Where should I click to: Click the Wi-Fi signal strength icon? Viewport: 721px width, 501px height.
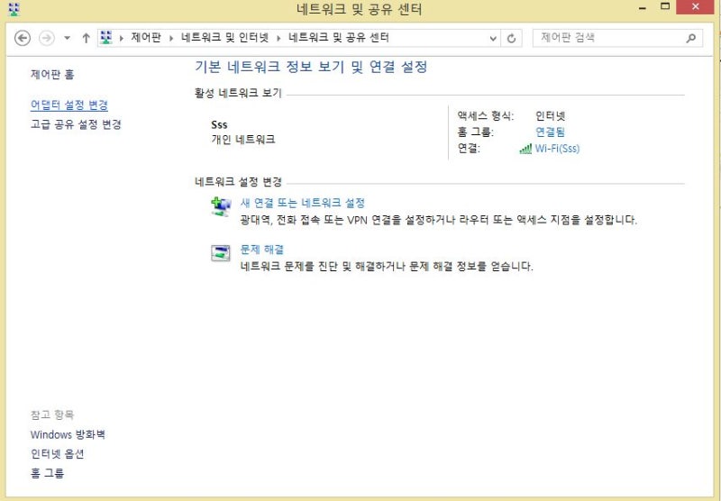(x=525, y=149)
